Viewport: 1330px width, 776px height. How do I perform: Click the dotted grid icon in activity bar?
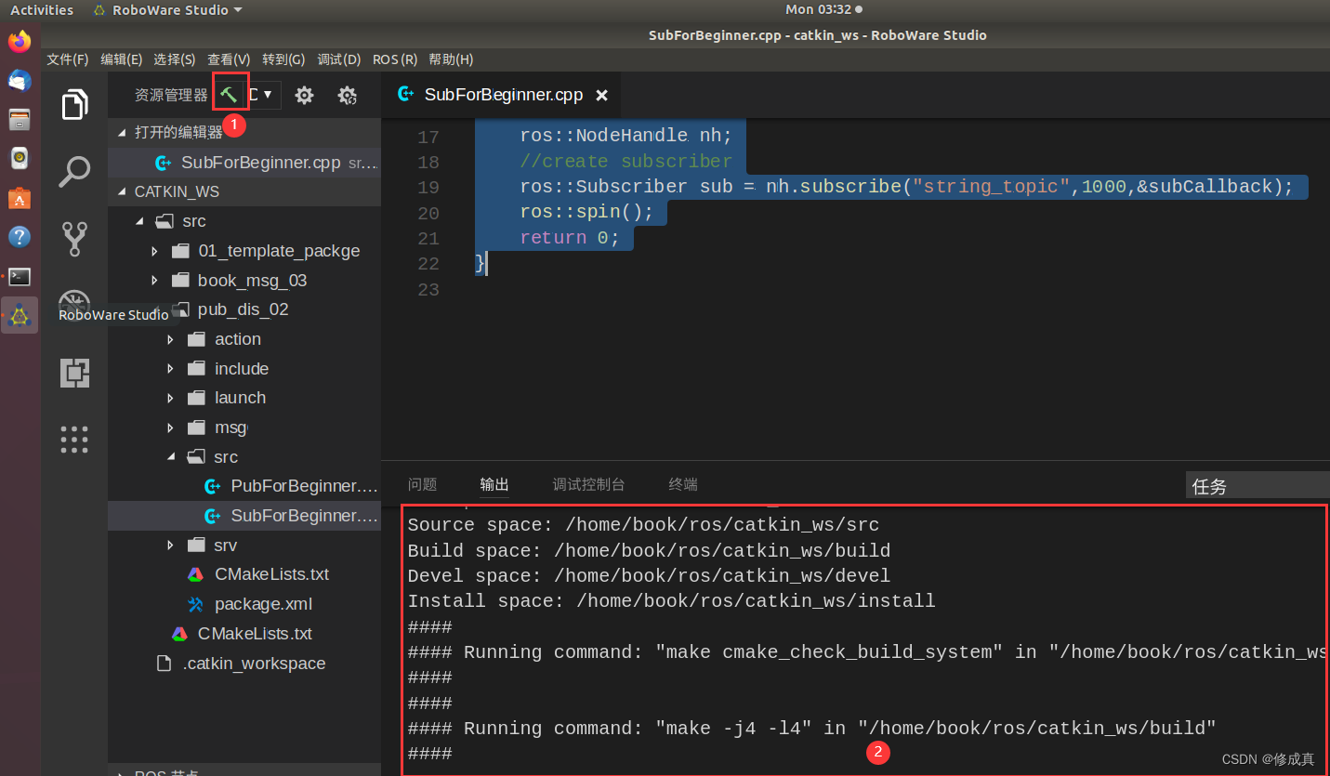click(x=74, y=440)
